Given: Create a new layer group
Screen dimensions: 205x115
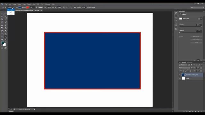Looking at the screenshot, I should tap(195, 111).
